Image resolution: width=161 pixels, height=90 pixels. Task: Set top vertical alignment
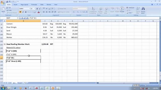click(44, 8)
